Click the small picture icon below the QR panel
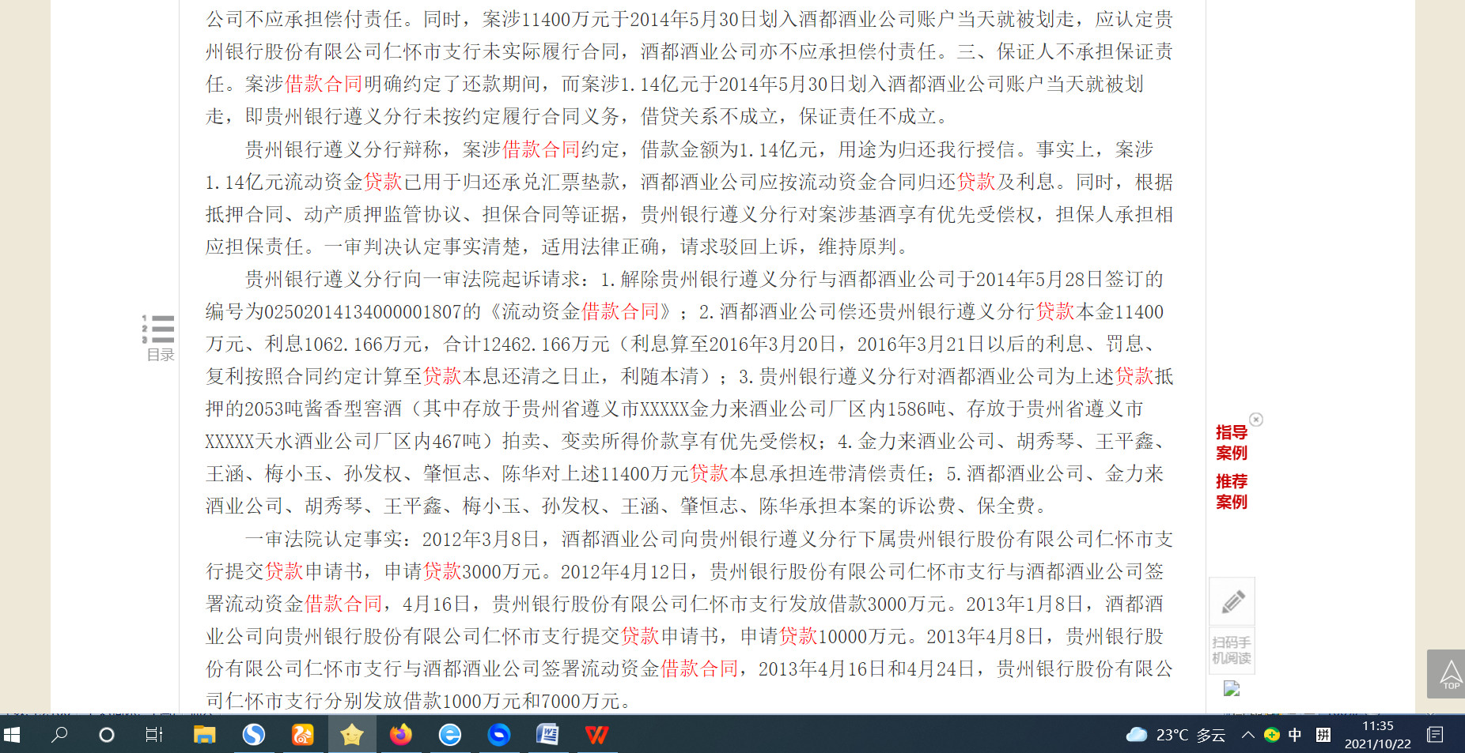The height and width of the screenshot is (753, 1465). point(1231,688)
